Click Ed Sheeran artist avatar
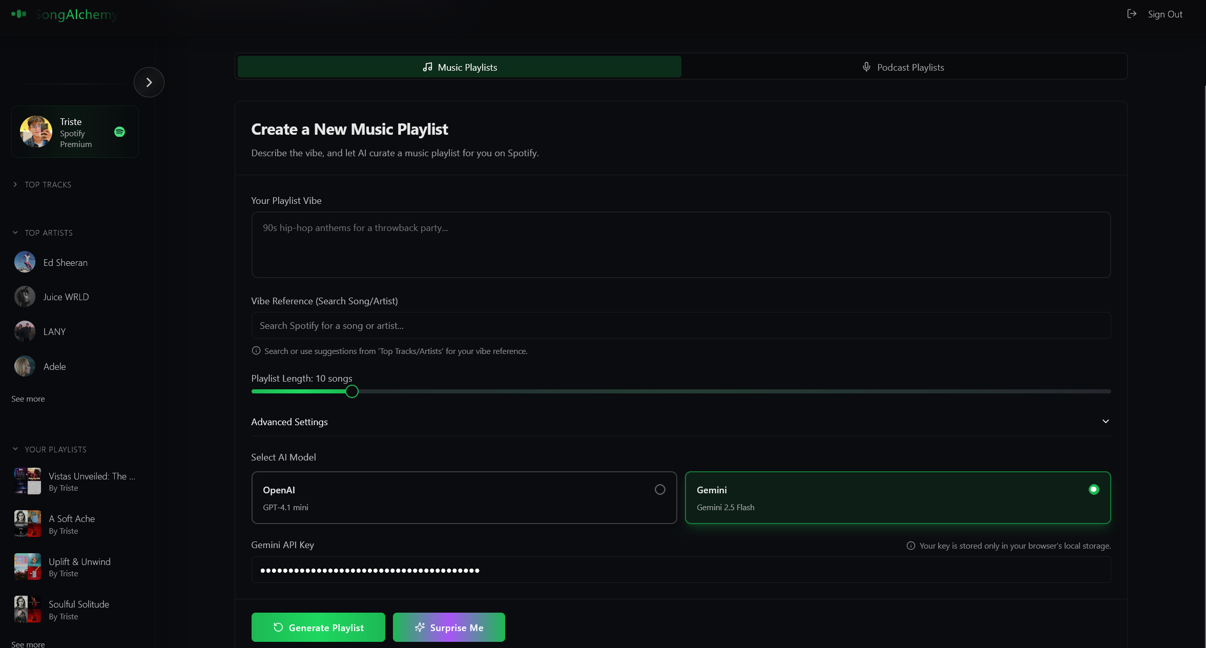The image size is (1206, 648). 25,262
